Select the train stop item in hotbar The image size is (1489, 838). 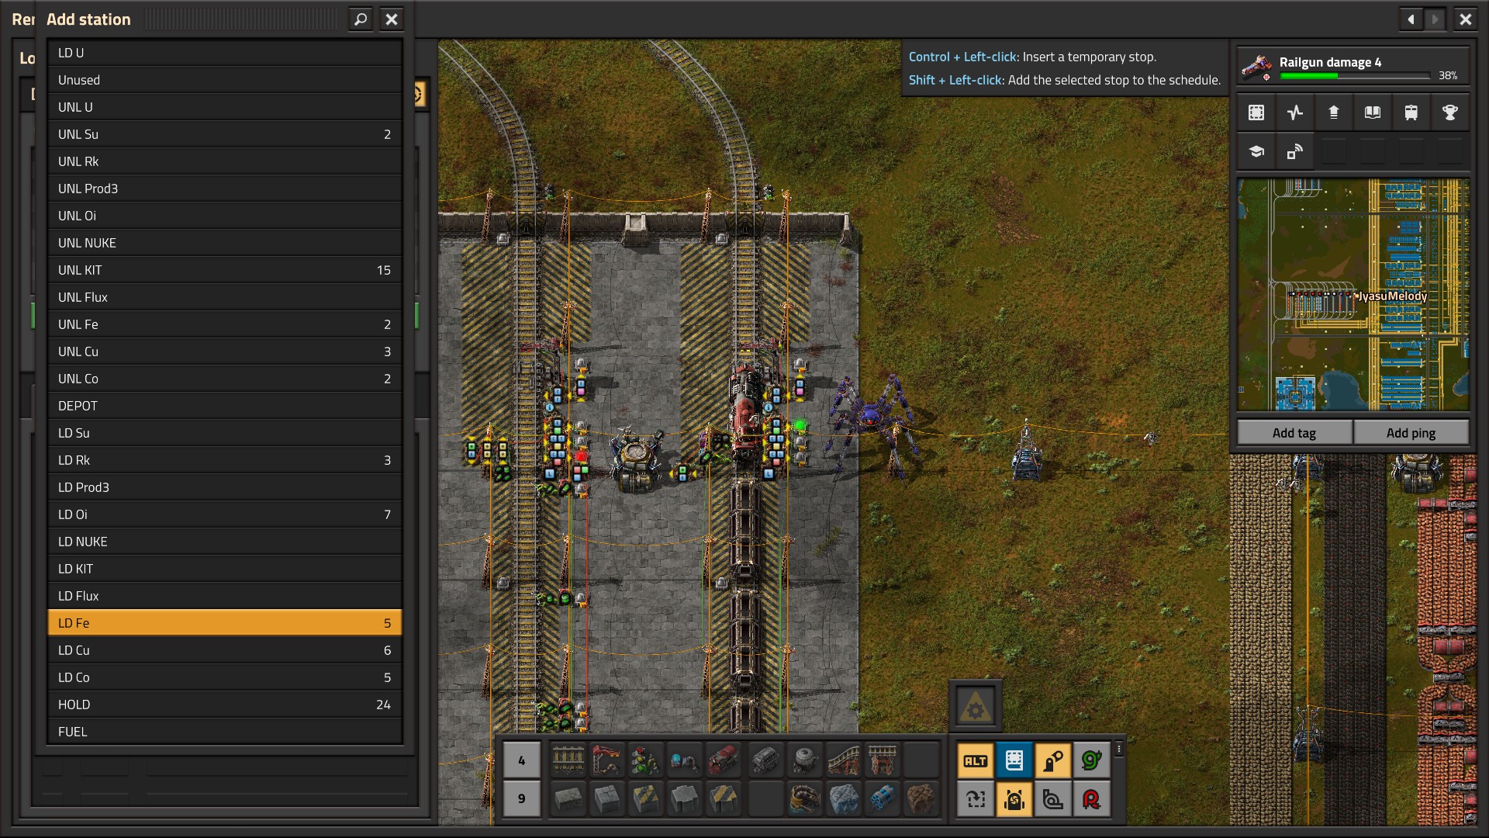607,760
